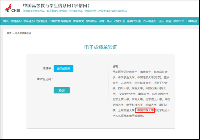This screenshot has height=140, width=200.
Task: Open the 首页 menu item
Action: pos(6,21)
